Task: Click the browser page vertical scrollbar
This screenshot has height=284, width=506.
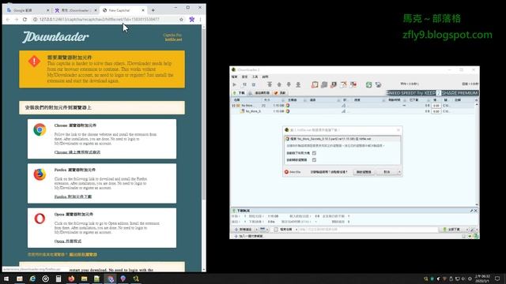Action: (204, 149)
